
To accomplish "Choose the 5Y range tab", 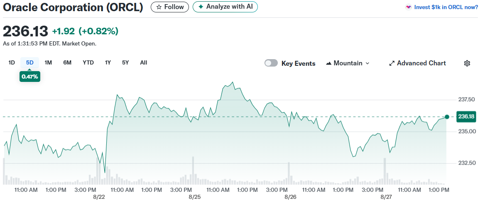I will coord(125,63).
